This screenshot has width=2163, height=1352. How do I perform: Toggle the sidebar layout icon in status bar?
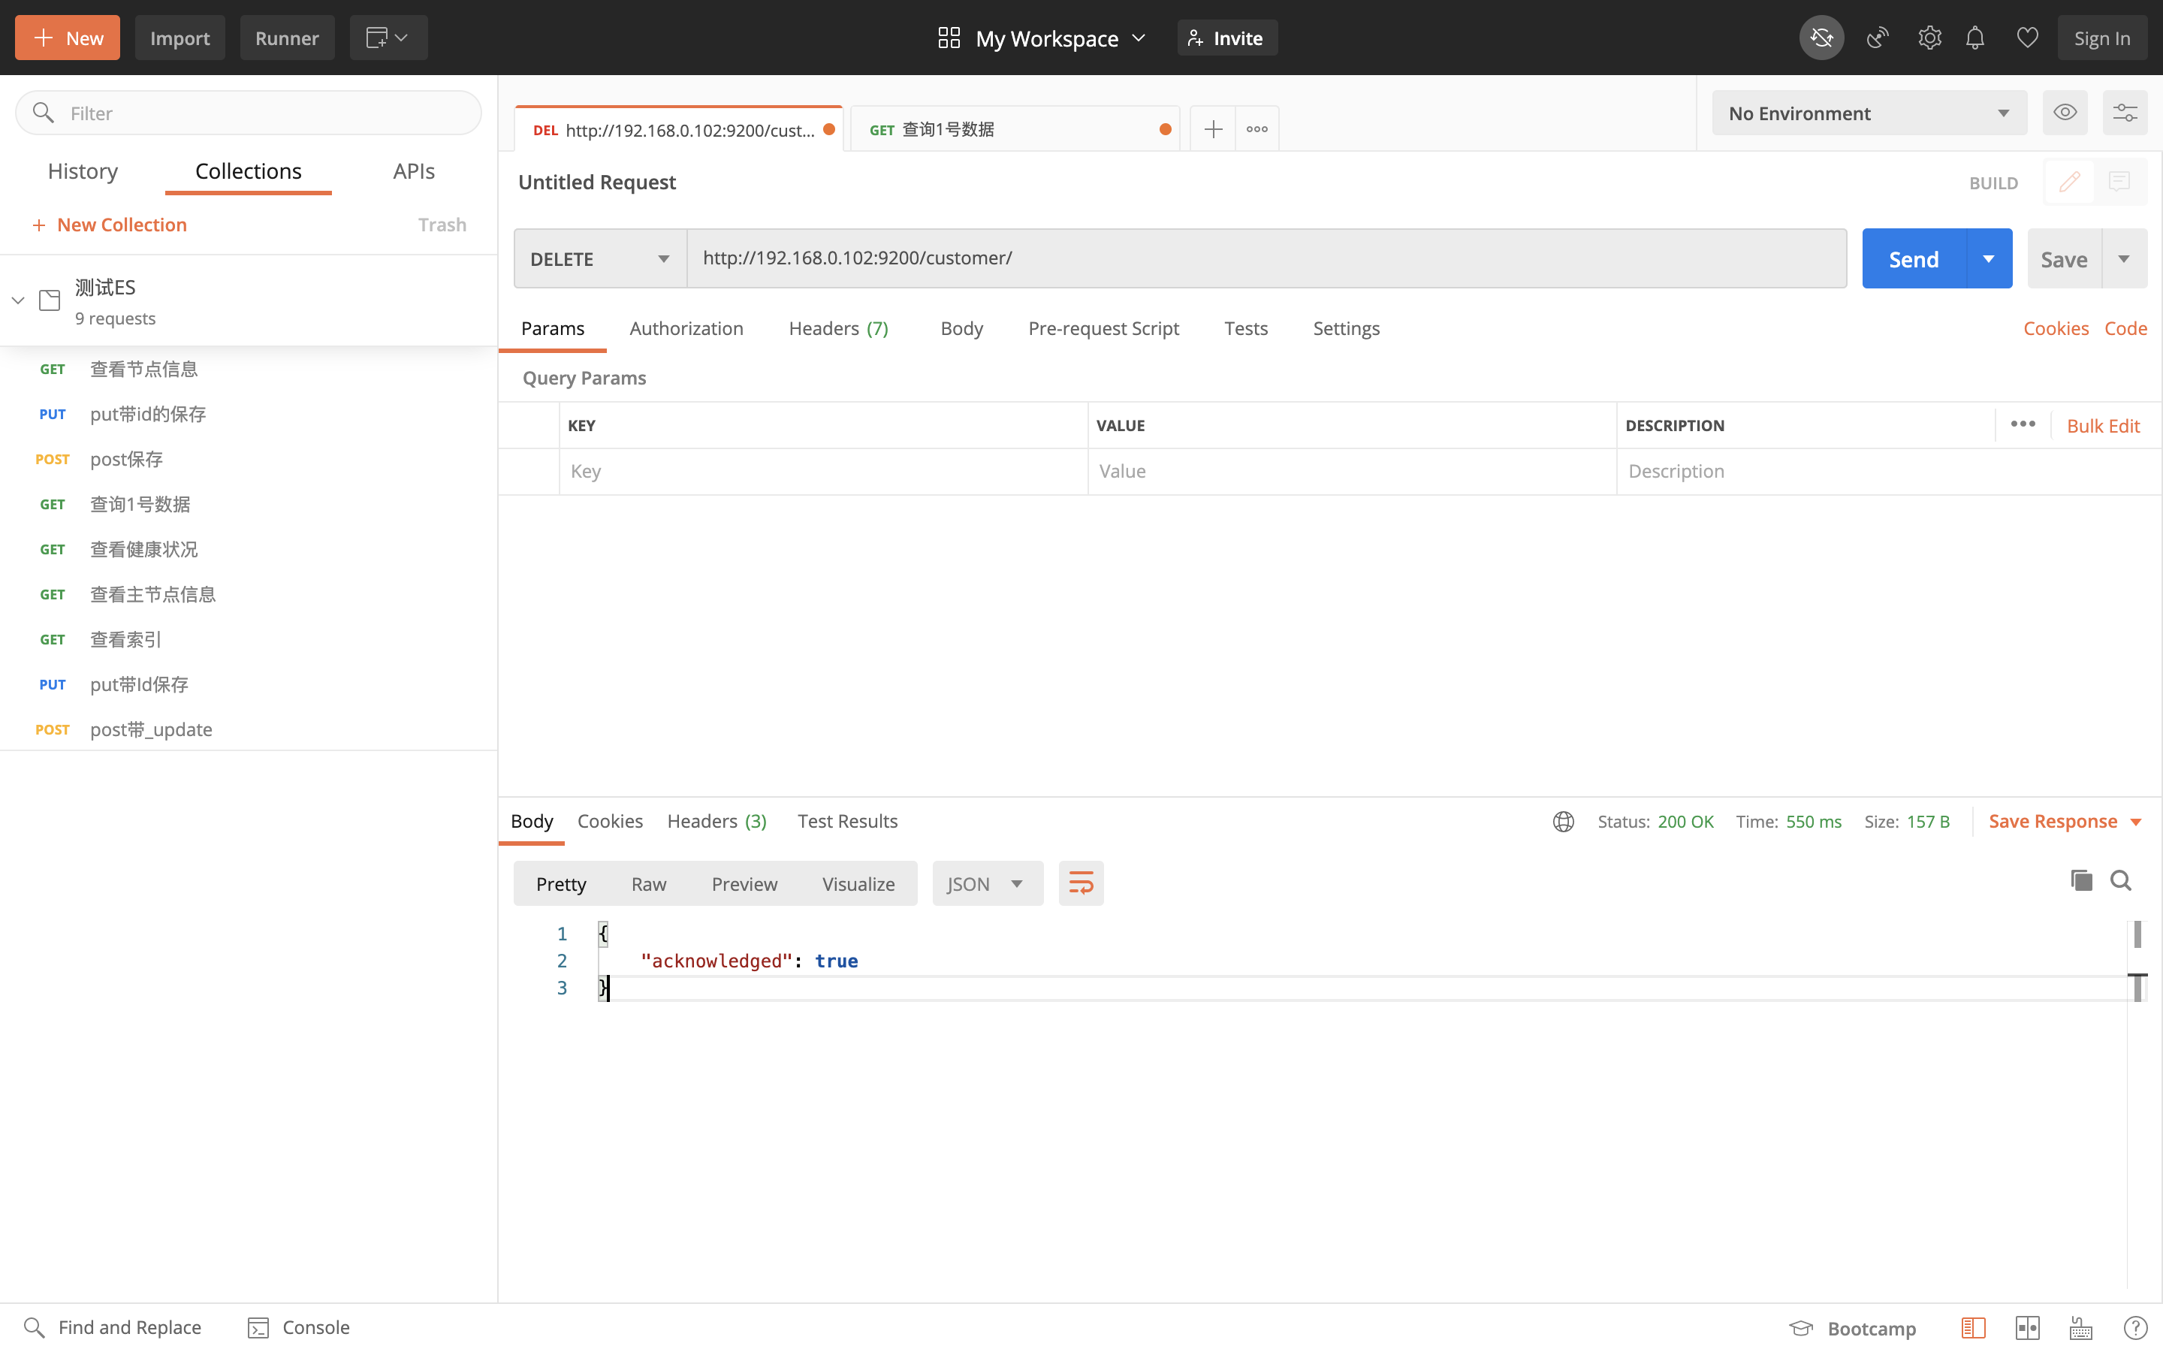1974,1328
